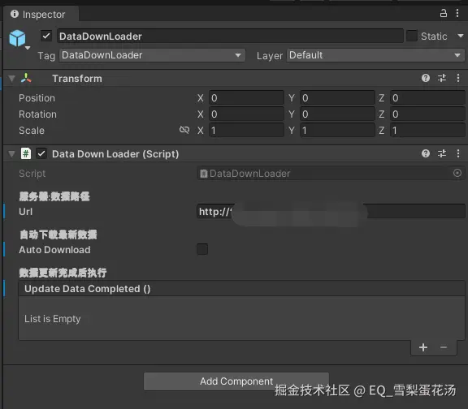
Task: Open the Inspector panel options menu
Action: tap(457, 14)
